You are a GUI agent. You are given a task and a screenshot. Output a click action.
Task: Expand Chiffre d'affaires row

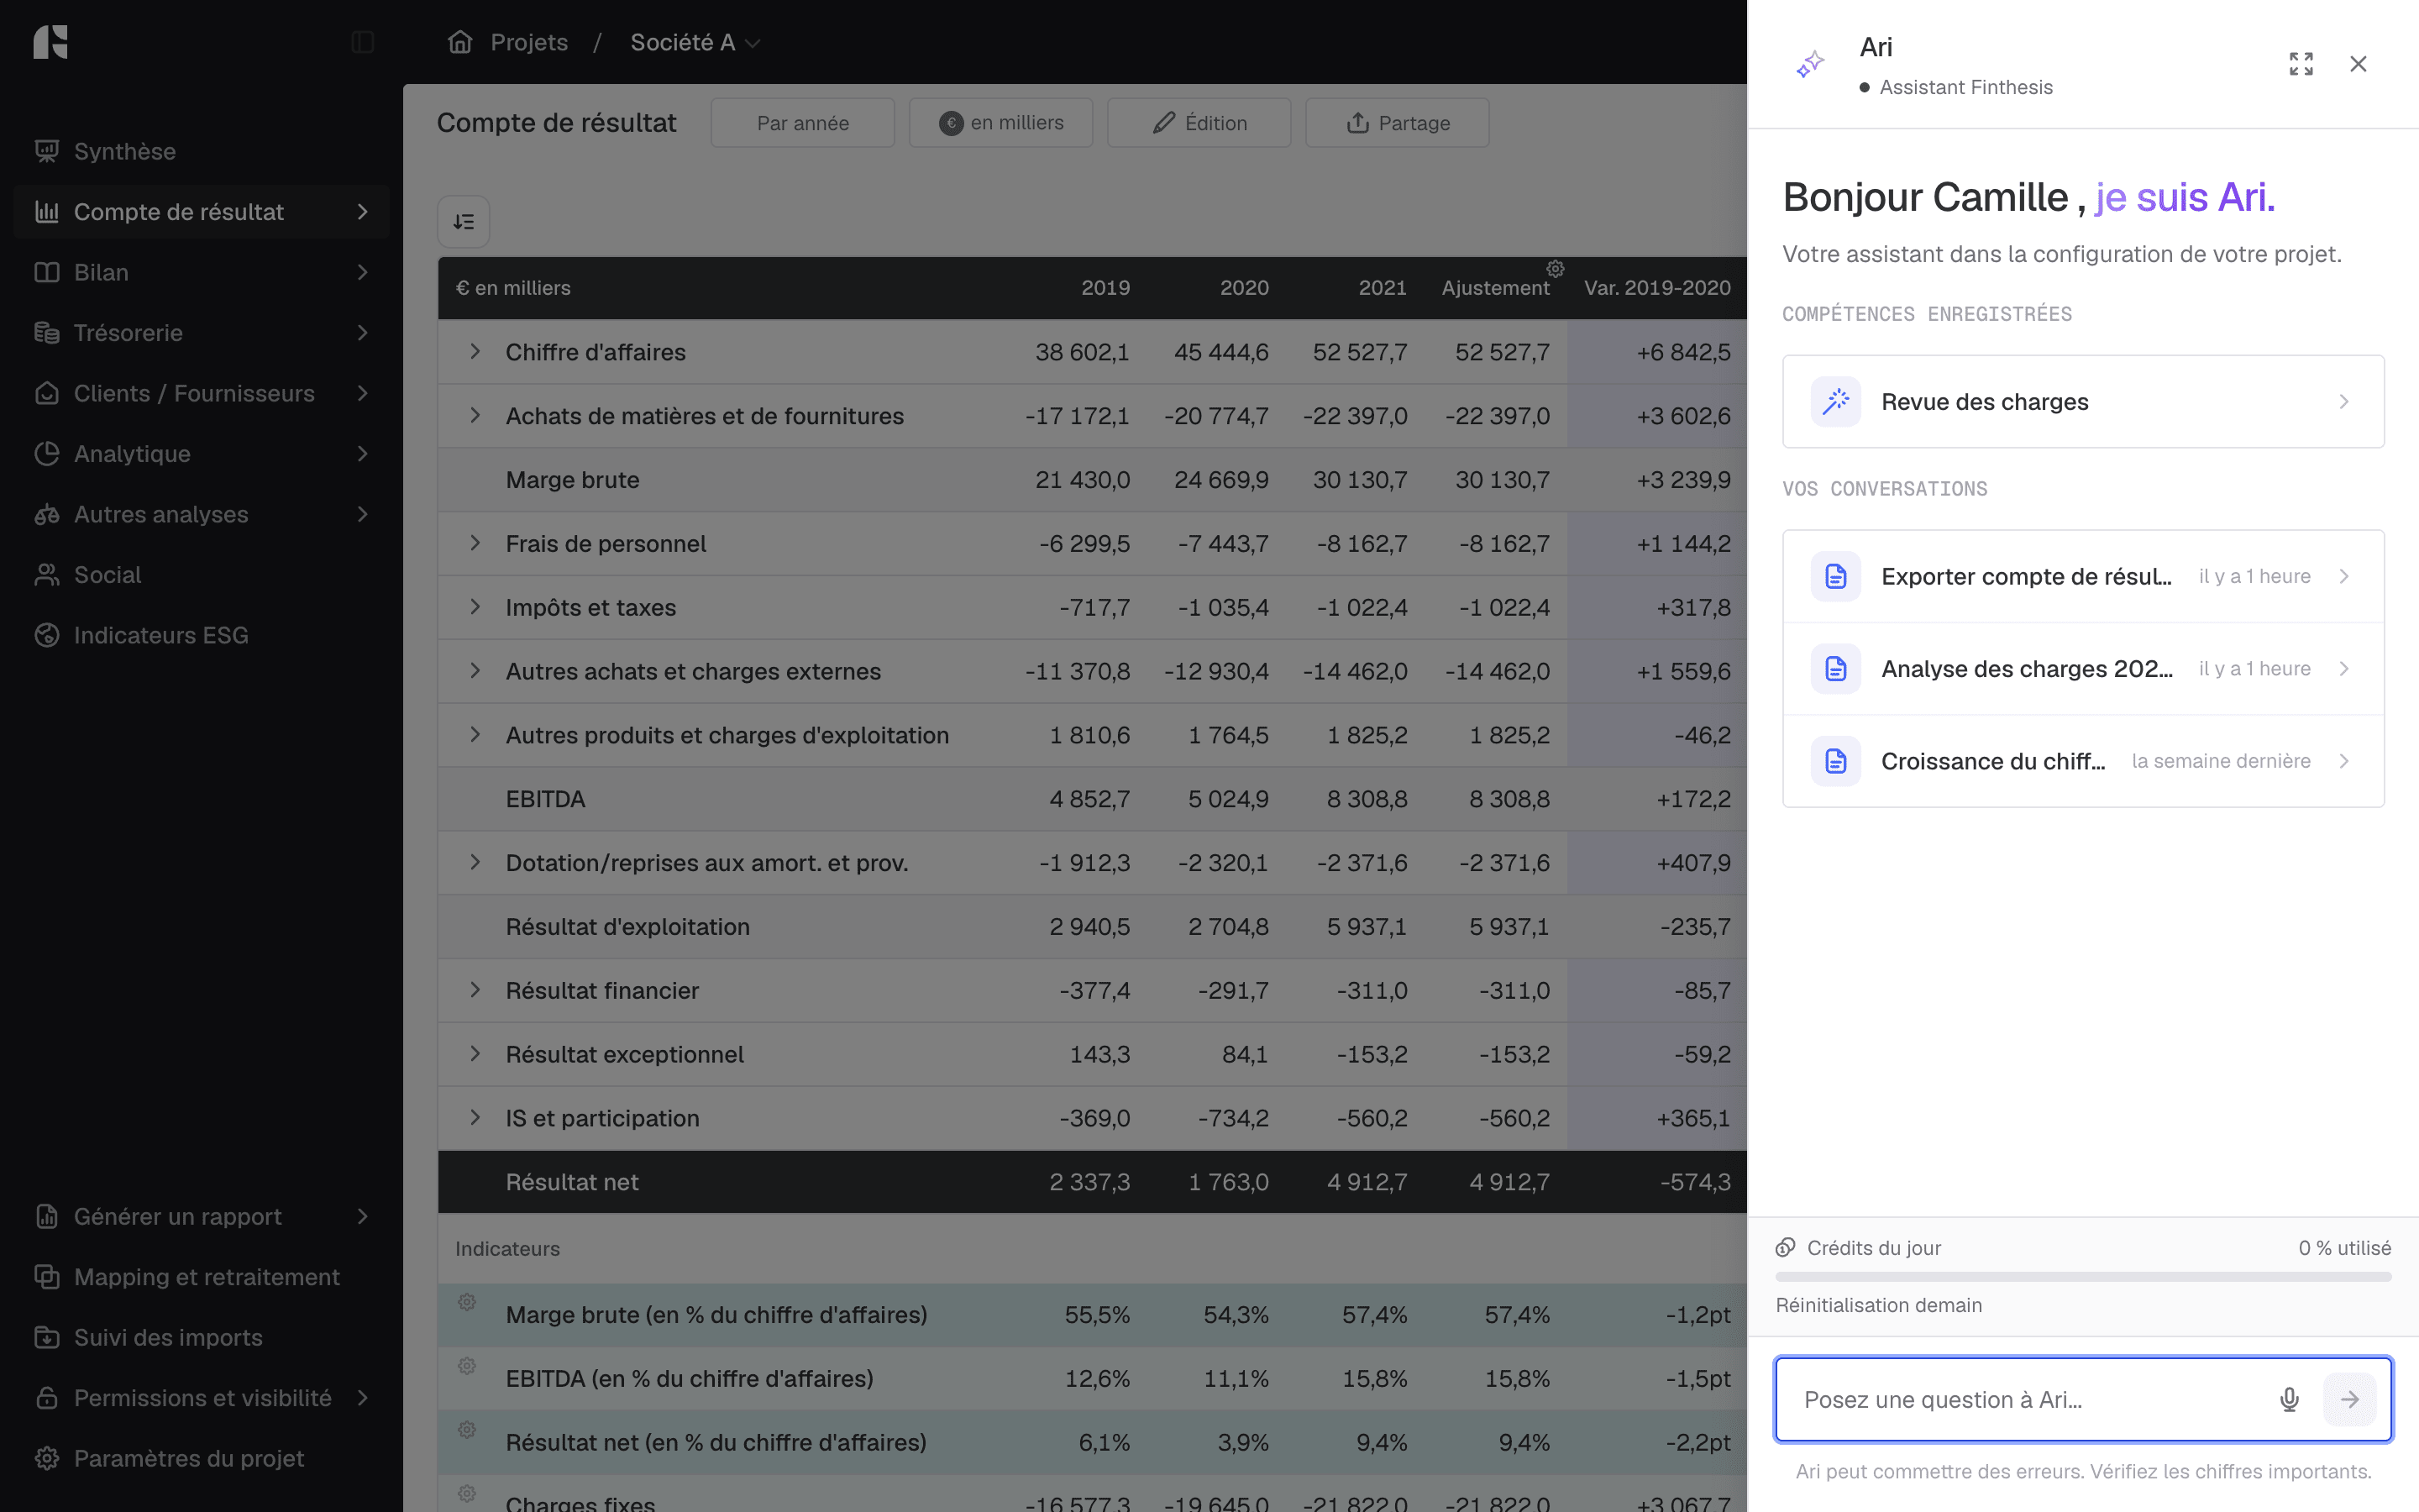[475, 352]
